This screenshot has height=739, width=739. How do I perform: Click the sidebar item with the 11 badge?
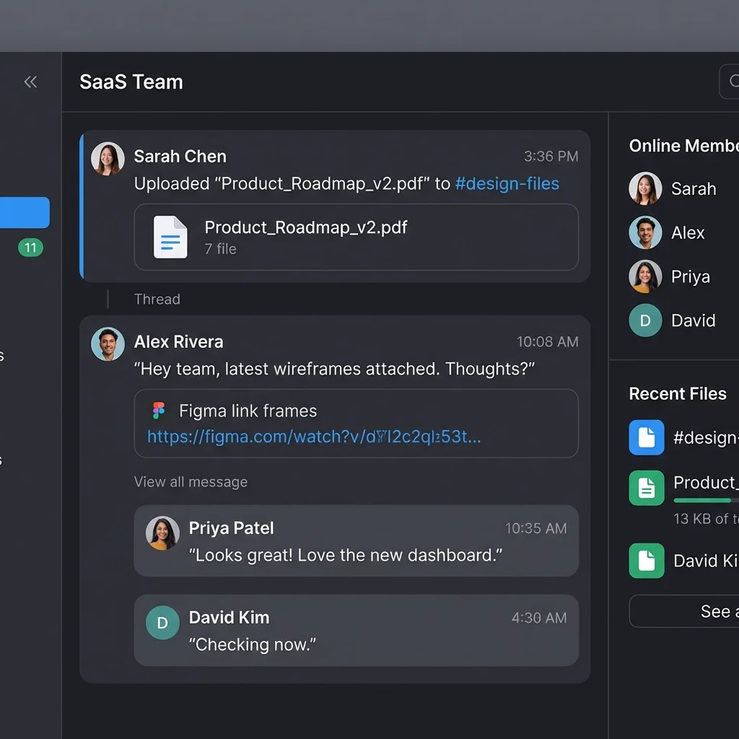click(x=29, y=248)
